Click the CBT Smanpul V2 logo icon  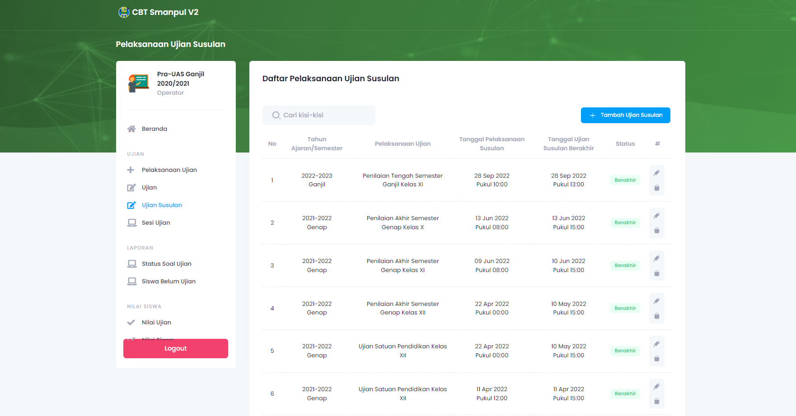coord(123,12)
